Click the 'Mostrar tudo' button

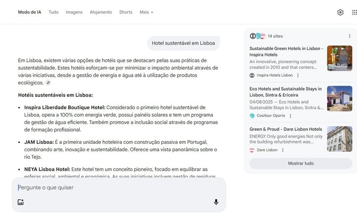click(301, 163)
